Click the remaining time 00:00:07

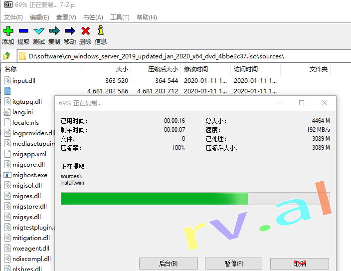[x=175, y=130]
